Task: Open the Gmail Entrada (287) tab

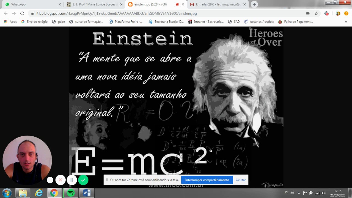Action: pos(217,4)
